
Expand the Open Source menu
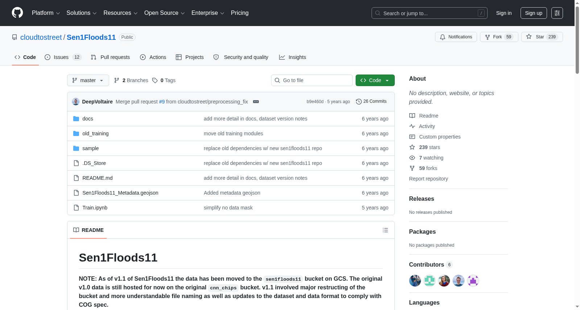coord(165,13)
